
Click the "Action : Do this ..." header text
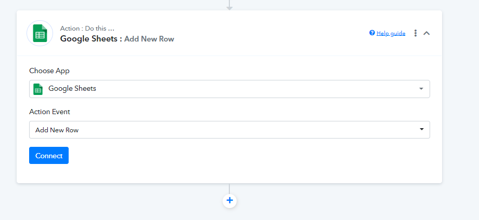tap(87, 29)
